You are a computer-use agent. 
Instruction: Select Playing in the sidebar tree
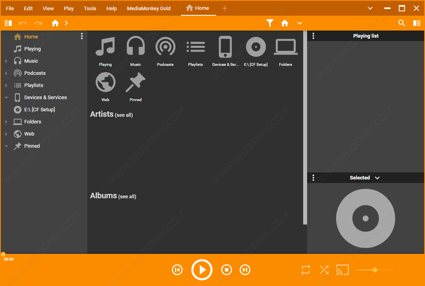point(33,49)
